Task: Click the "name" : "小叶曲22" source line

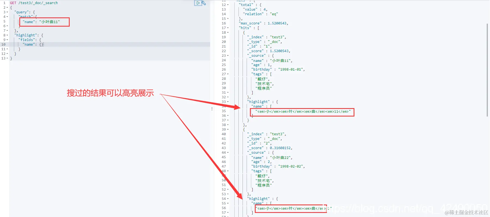Action: (x=272, y=158)
